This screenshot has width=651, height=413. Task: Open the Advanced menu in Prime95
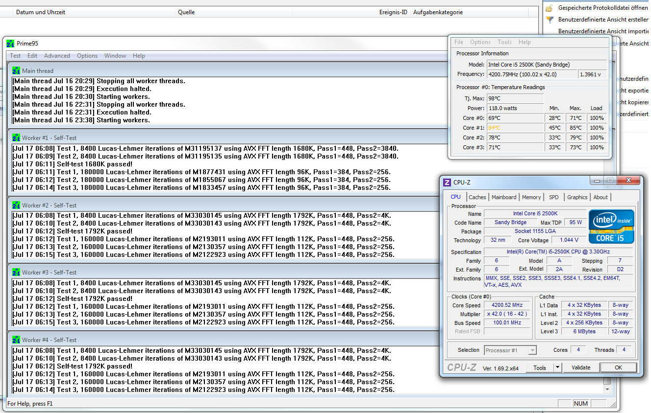point(57,56)
